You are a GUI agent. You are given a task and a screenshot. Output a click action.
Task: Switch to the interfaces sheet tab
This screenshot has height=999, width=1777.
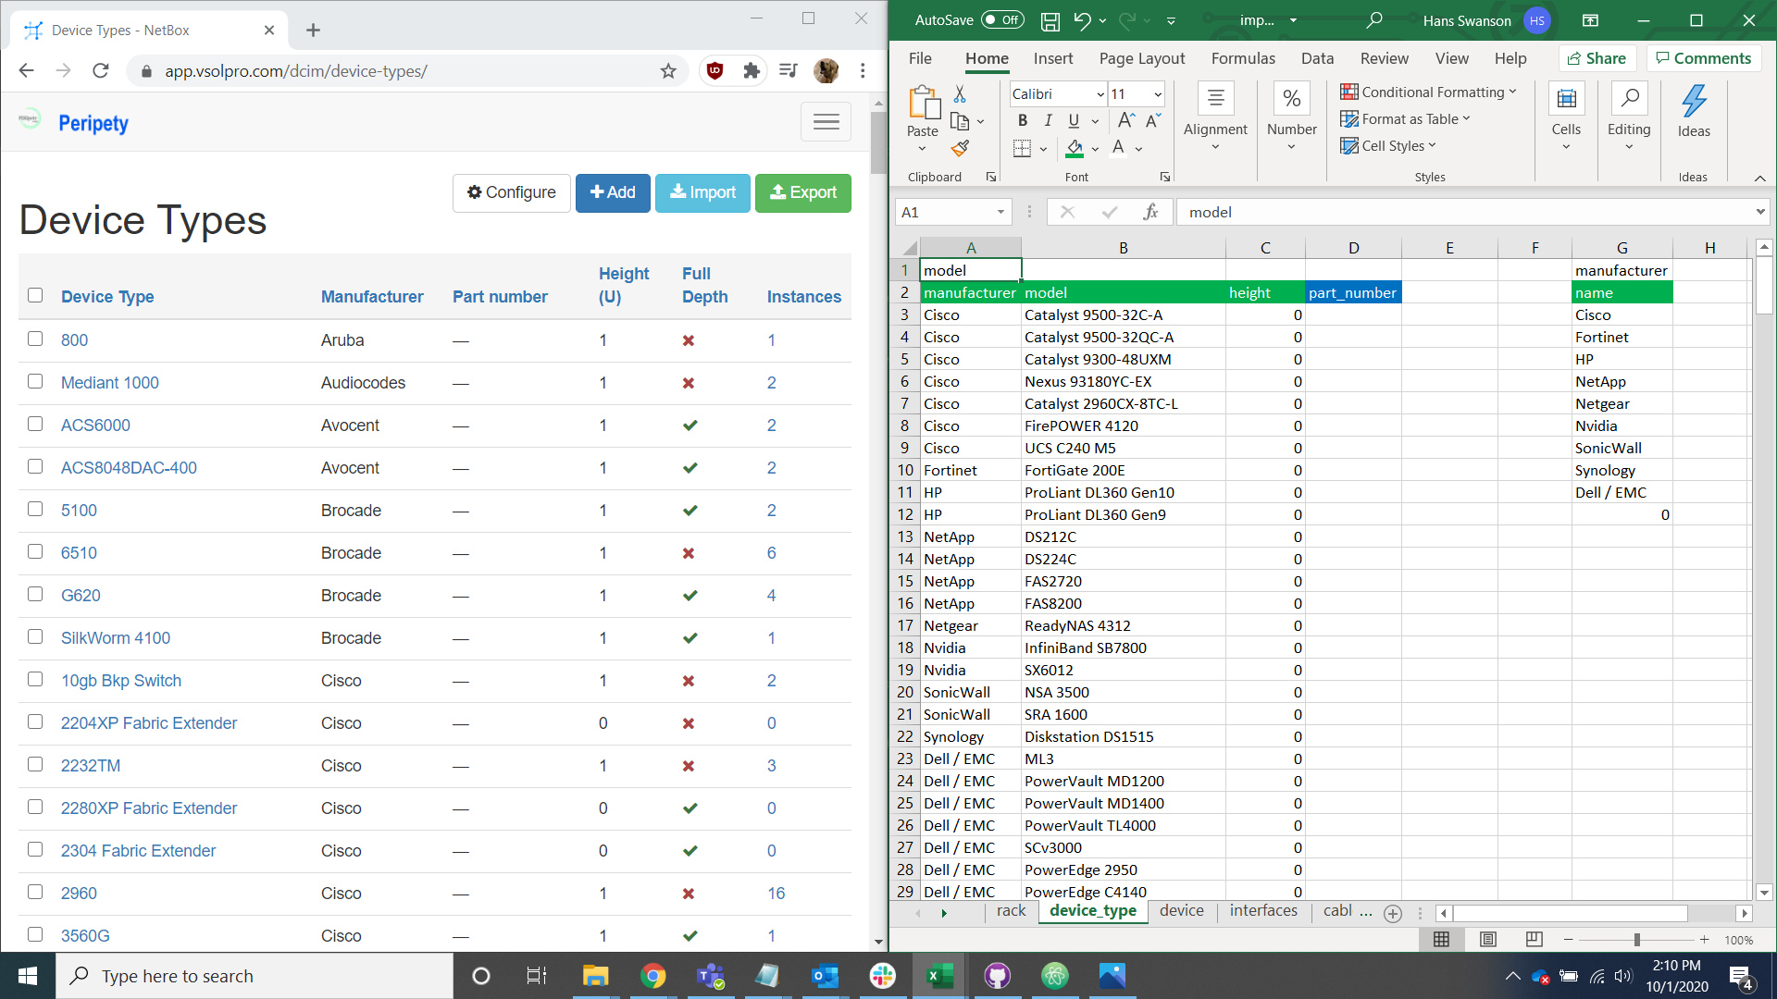point(1263,911)
